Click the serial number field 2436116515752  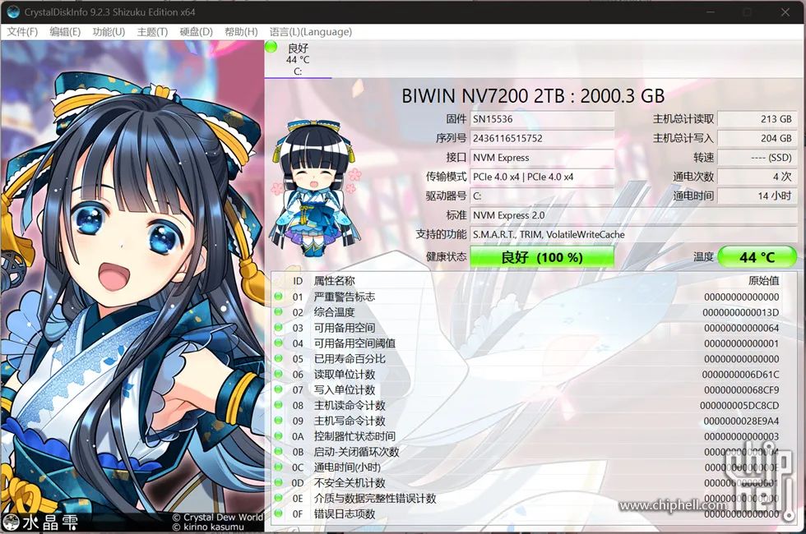pyautogui.click(x=542, y=138)
